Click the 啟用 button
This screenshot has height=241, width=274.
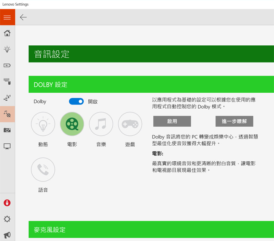(172, 121)
